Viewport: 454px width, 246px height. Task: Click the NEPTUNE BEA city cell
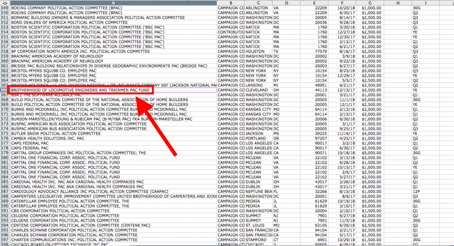[x=258, y=191]
